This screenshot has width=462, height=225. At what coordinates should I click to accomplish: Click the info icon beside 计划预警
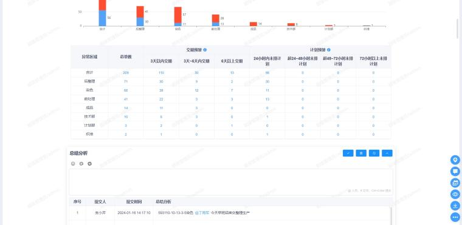[328, 50]
